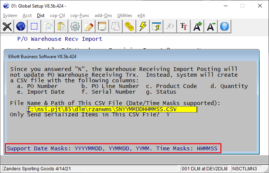Click 'b. PO Line Number' column text
This screenshot has height=173, width=269.
[x=110, y=86]
